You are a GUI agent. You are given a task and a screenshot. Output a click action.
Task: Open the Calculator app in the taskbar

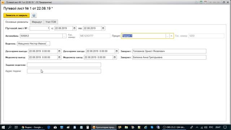[x=88, y=127]
